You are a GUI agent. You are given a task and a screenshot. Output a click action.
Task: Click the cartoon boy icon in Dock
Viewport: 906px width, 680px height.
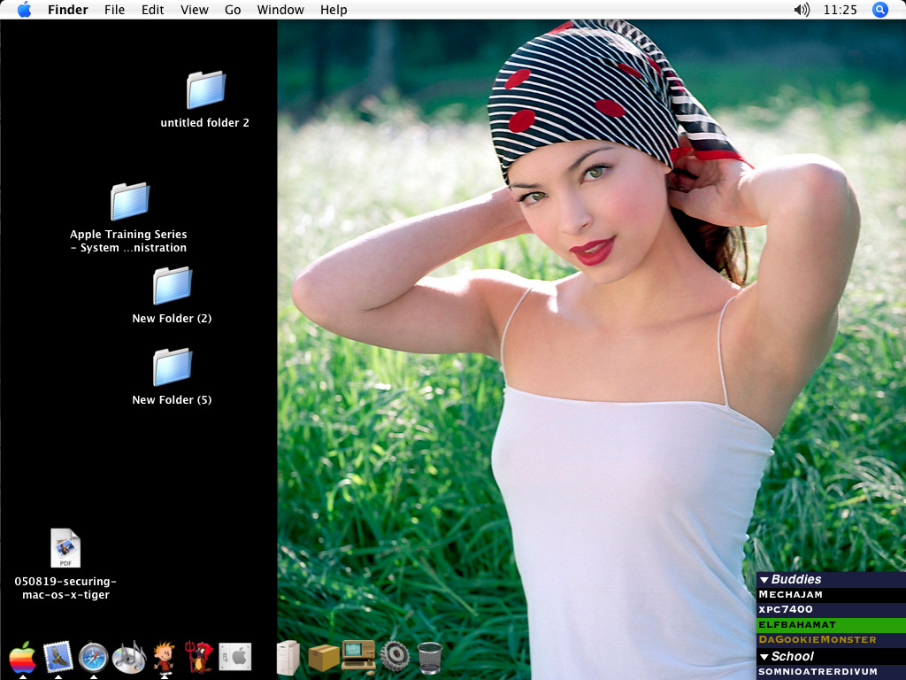tap(164, 659)
